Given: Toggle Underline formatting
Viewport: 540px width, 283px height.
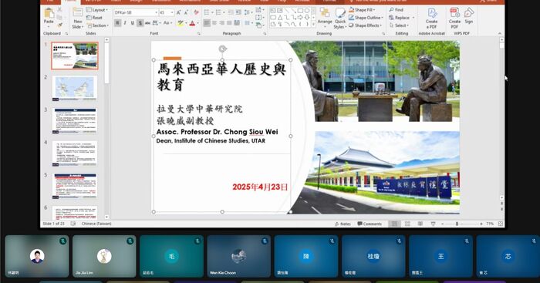Looking at the screenshot, I should click(x=132, y=23).
